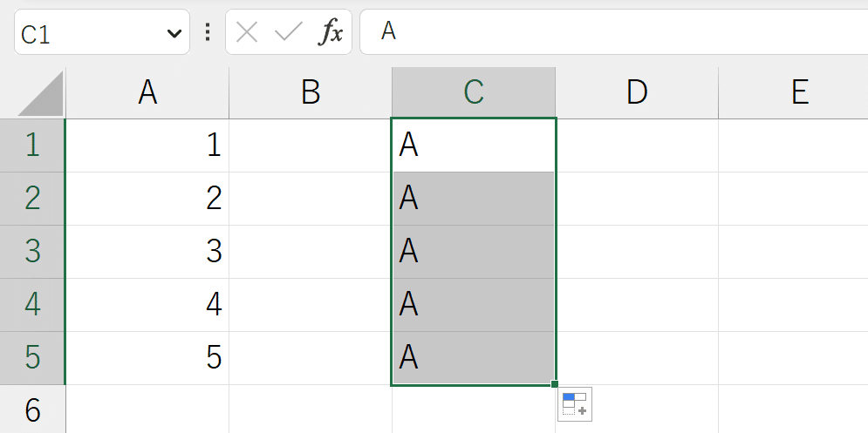
Task: Select column B header
Action: [x=311, y=92]
